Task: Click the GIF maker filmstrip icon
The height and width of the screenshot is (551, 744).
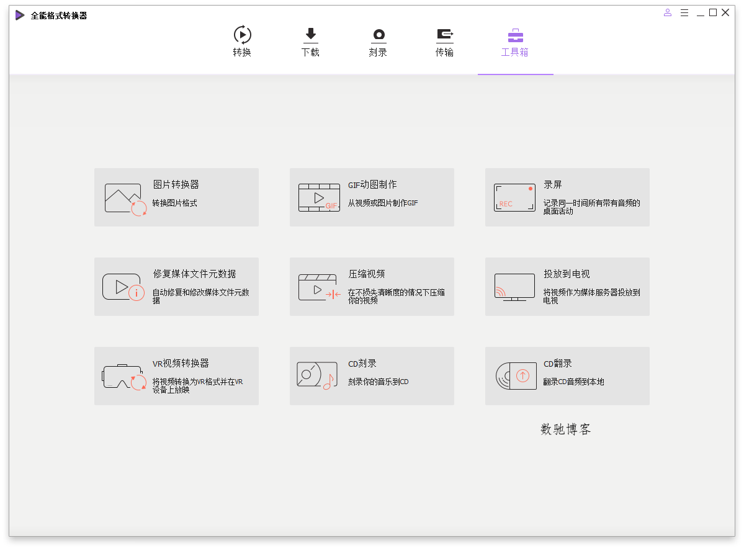Action: pos(320,197)
